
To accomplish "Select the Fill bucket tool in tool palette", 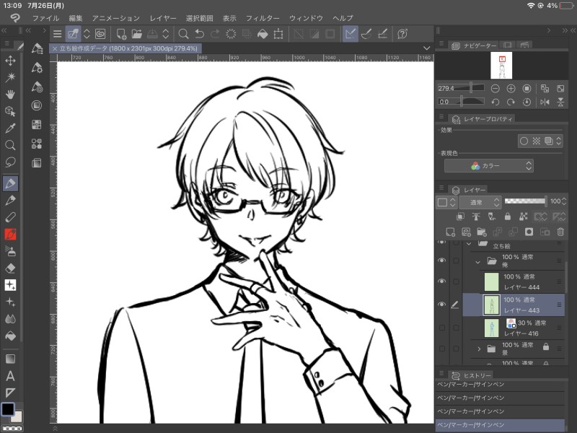I will (x=10, y=336).
